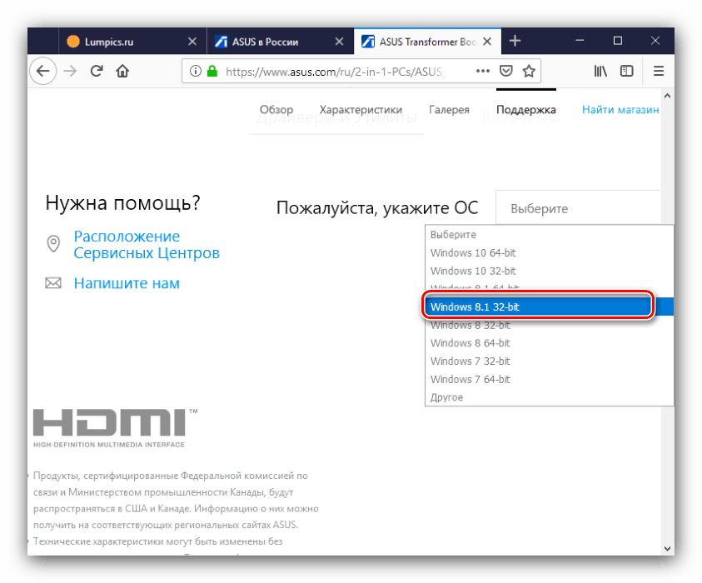
Task: Switch to the Lumpics.ru tab
Action: tap(132, 41)
